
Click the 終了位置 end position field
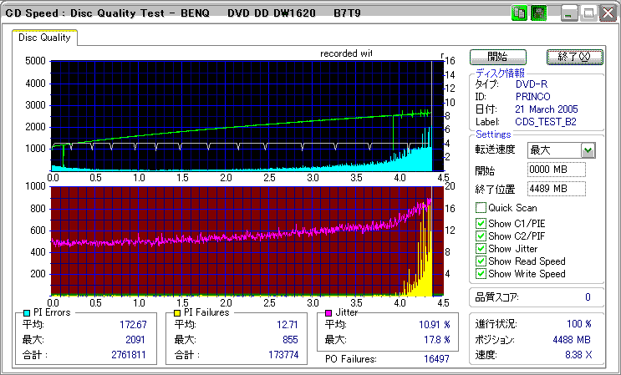pyautogui.click(x=556, y=189)
